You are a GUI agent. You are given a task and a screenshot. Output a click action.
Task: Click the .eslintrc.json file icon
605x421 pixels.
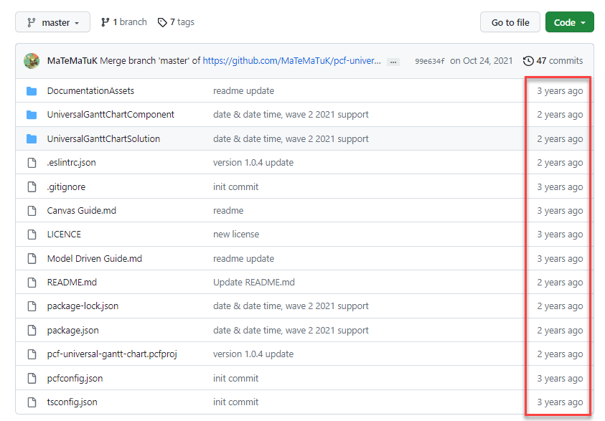tap(32, 163)
